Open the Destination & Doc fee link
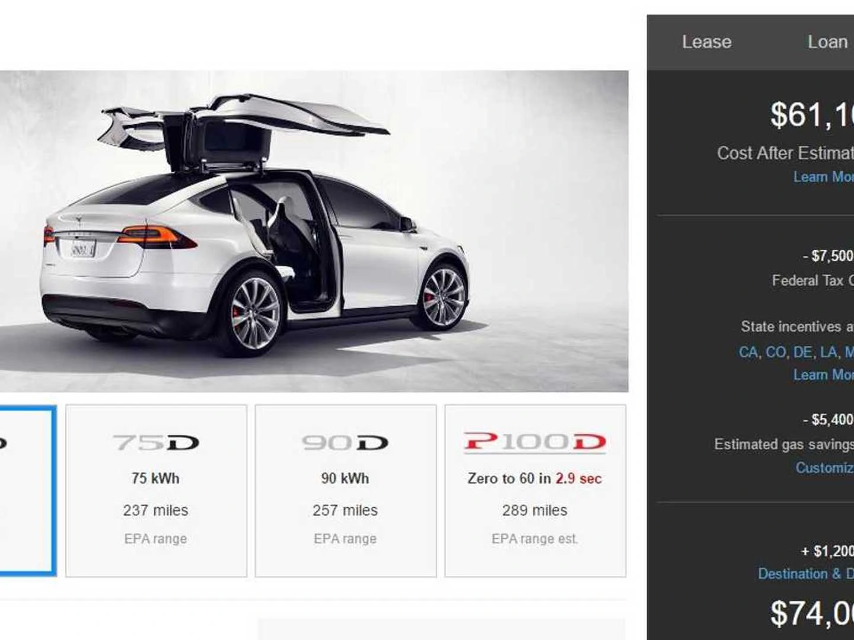The width and height of the screenshot is (854, 640). (x=806, y=574)
